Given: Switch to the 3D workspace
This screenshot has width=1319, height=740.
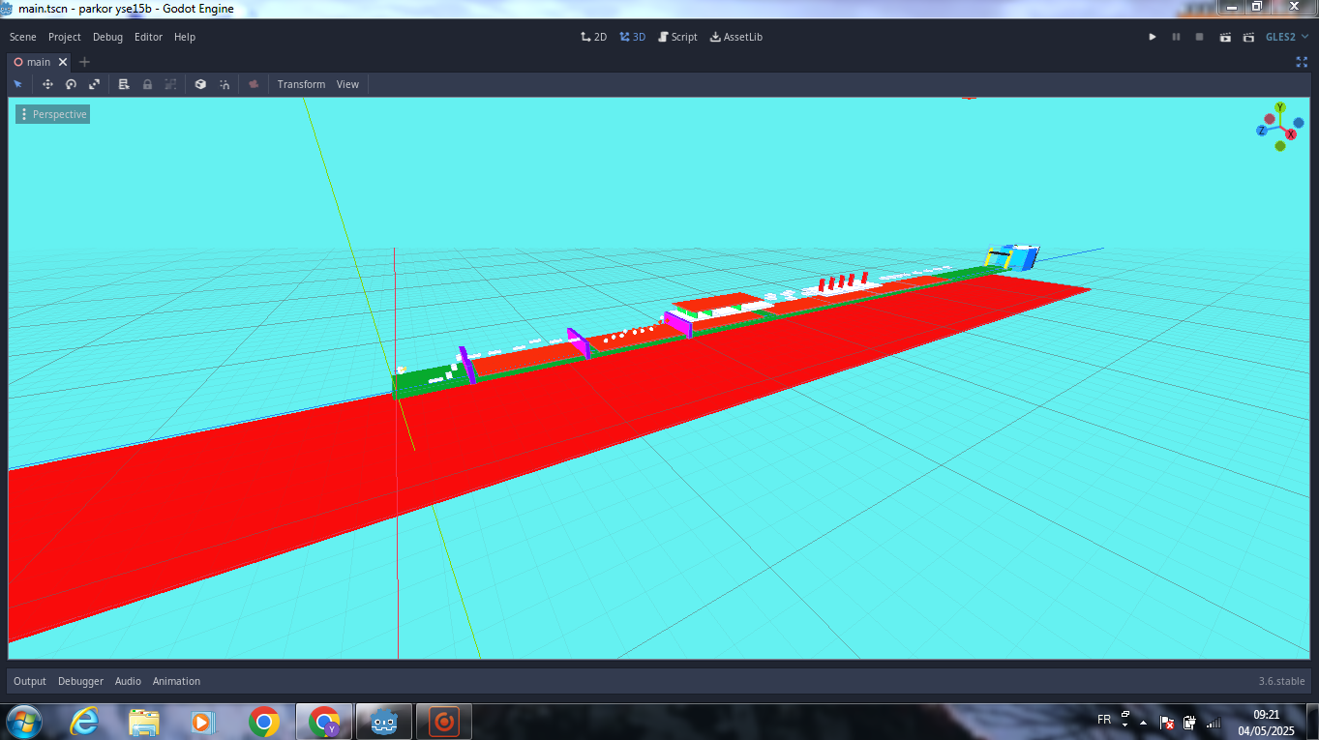Looking at the screenshot, I should tap(633, 37).
